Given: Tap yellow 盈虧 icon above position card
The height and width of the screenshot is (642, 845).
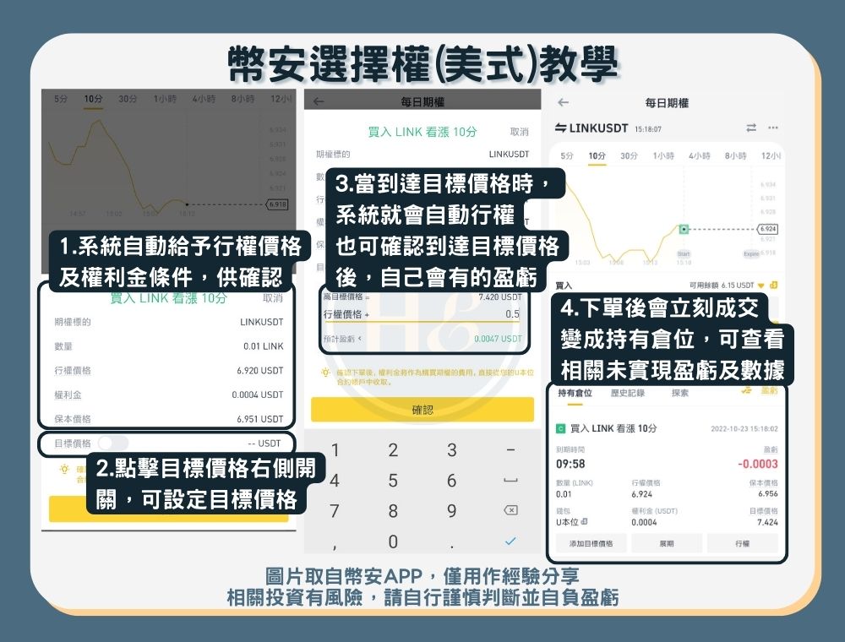Looking at the screenshot, I should [746, 390].
